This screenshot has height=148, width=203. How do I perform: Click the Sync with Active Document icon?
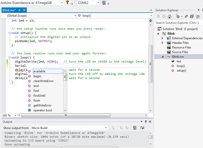tap(186, 16)
